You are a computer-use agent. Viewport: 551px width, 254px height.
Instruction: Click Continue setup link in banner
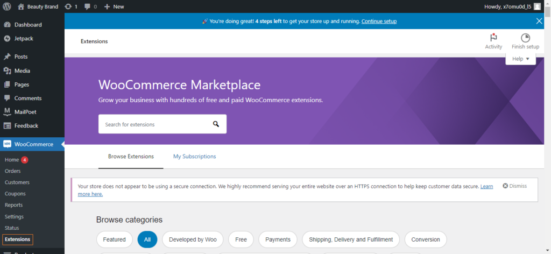click(x=379, y=21)
